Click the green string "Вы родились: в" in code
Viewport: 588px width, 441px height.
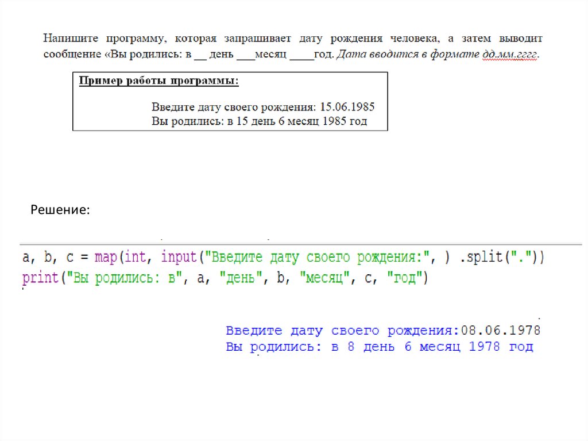point(123,278)
